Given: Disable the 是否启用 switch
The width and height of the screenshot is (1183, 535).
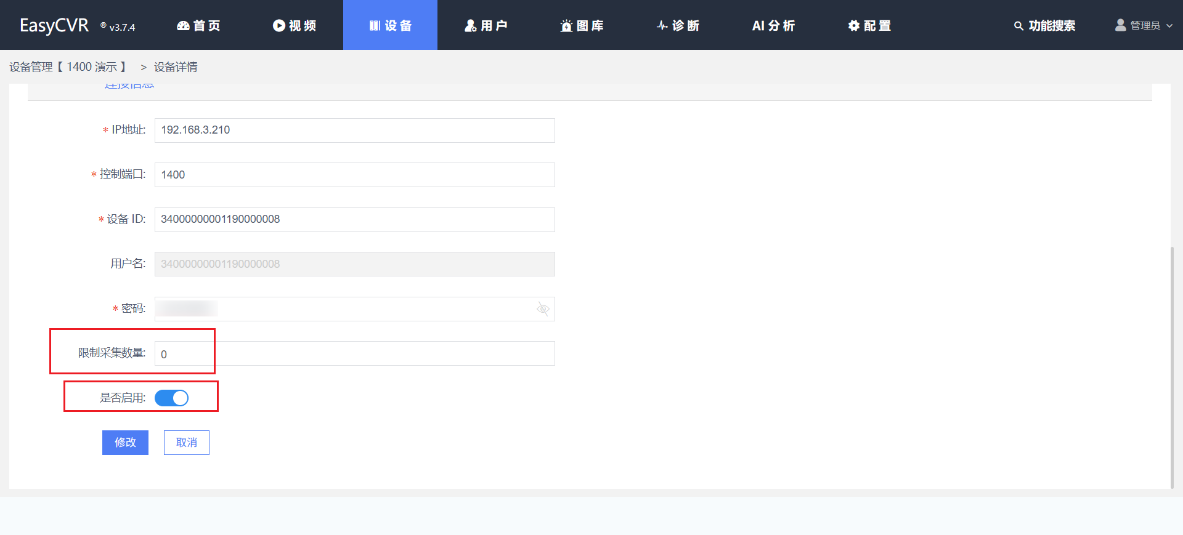Looking at the screenshot, I should [x=172, y=398].
